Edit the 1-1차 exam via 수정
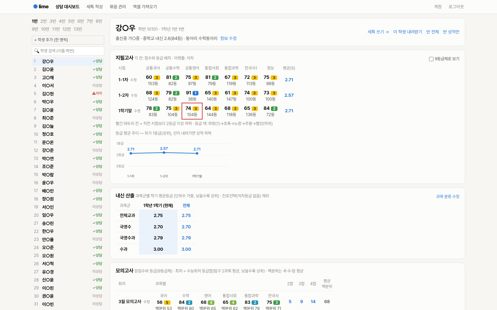497x310 pixels. click(x=134, y=80)
